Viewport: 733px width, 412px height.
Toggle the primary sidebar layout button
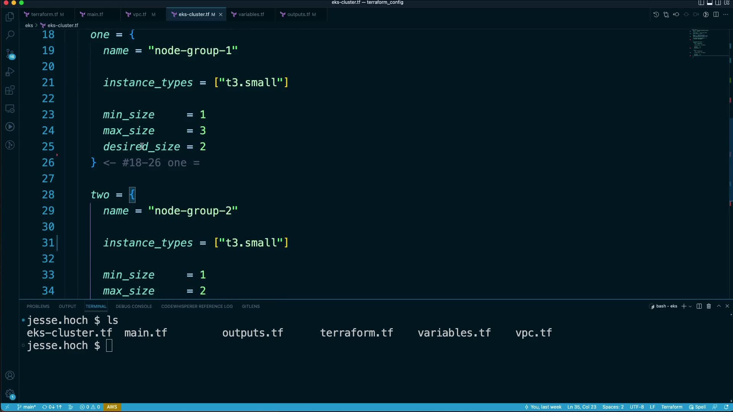coord(701,3)
